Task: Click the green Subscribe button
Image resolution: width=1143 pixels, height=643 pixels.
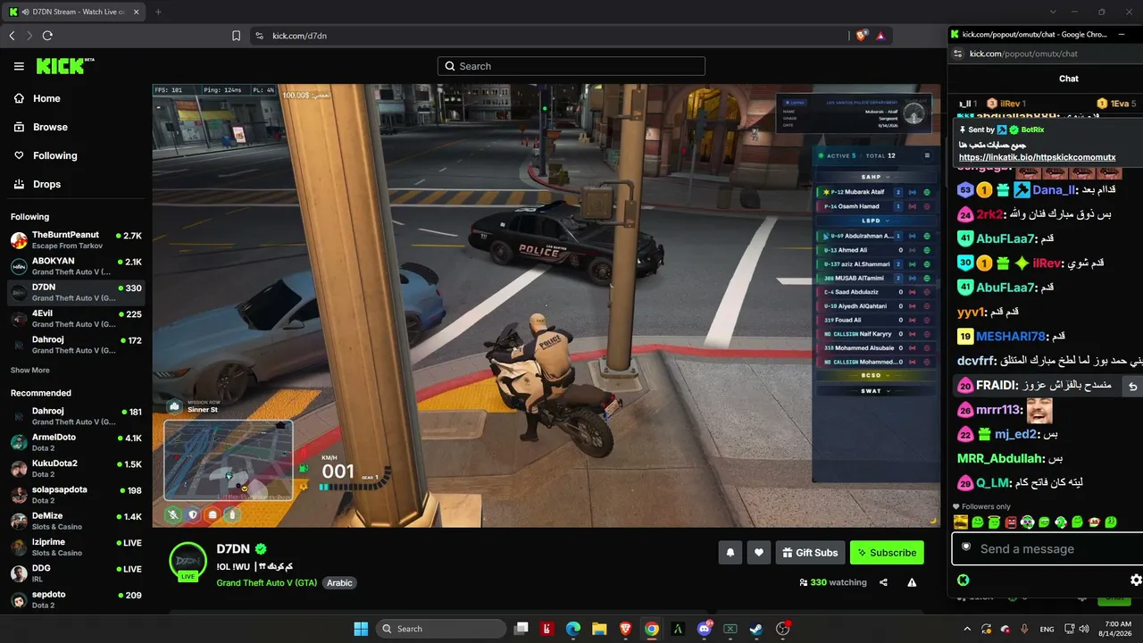Action: click(x=887, y=553)
